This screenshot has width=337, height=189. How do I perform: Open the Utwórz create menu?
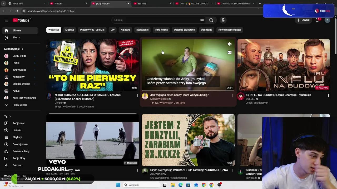point(303,20)
